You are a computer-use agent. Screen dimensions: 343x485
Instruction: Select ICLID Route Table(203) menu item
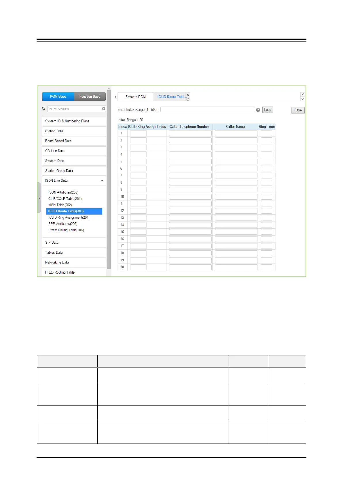click(x=74, y=211)
